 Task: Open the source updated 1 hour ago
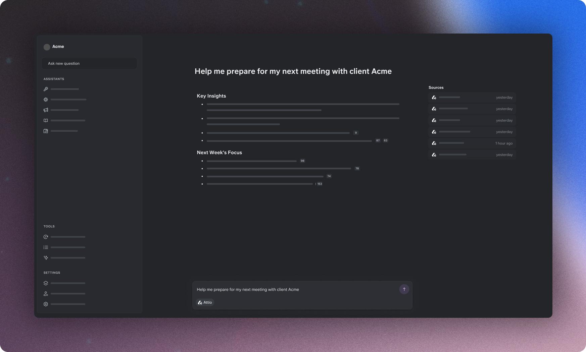point(472,143)
